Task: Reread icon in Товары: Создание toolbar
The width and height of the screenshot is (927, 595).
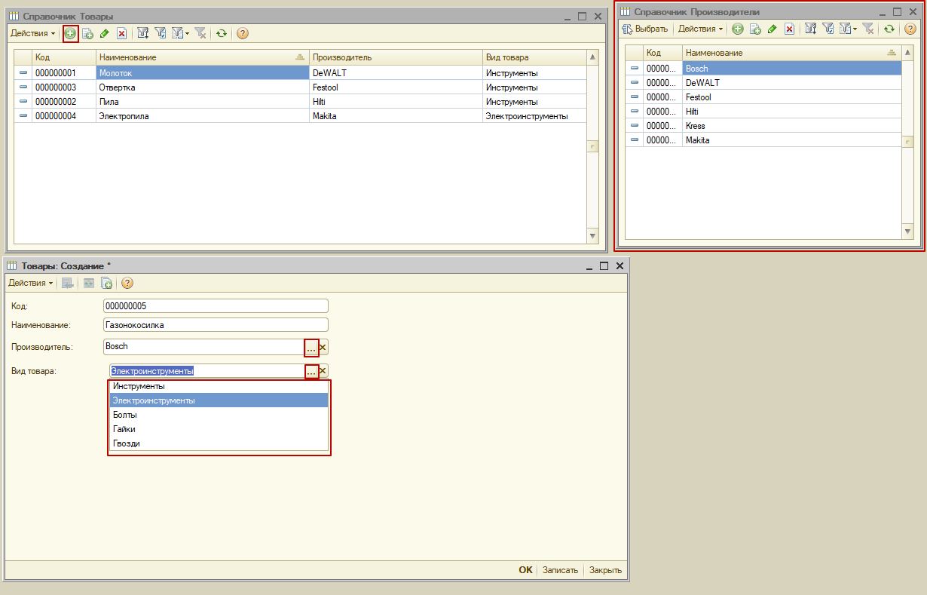Action: click(89, 283)
